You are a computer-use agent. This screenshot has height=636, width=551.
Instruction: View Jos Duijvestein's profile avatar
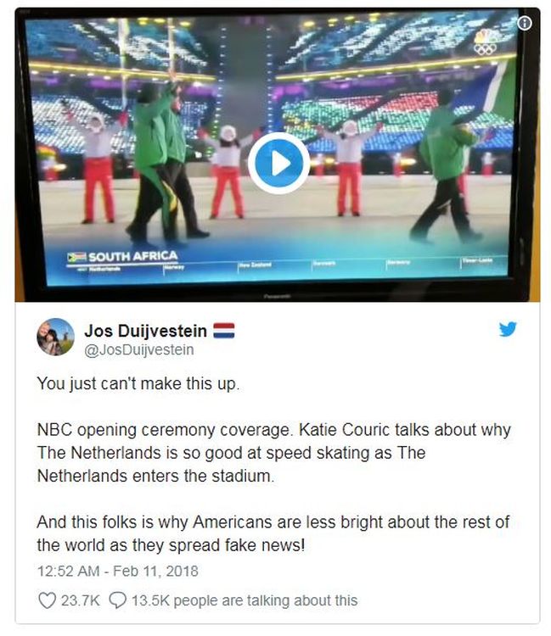[56, 337]
